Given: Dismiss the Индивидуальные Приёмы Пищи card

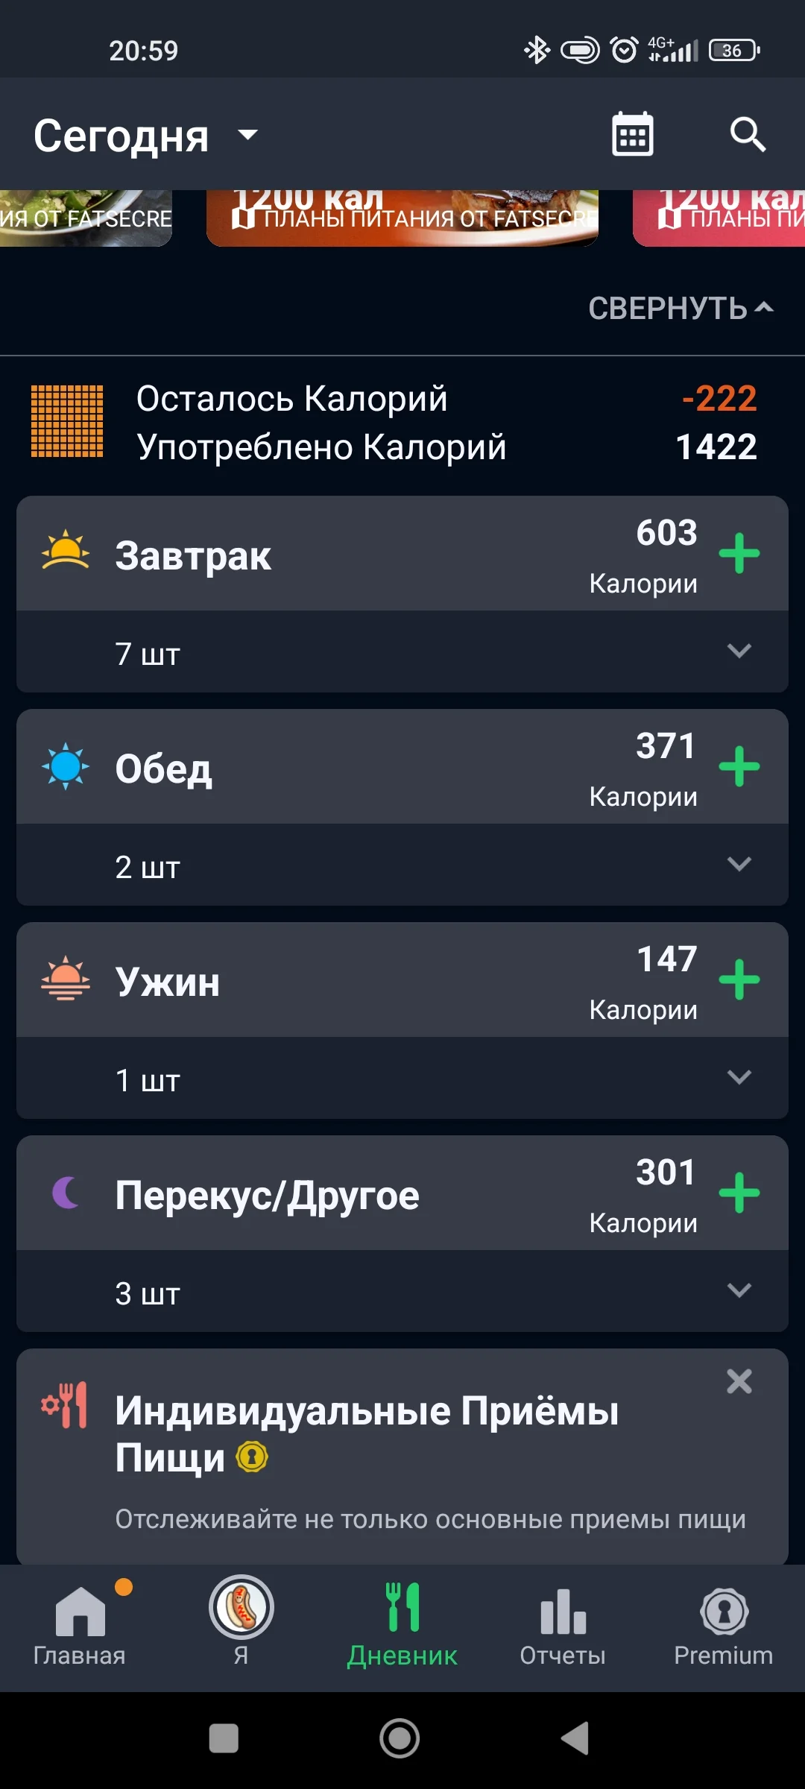Looking at the screenshot, I should 739,1382.
